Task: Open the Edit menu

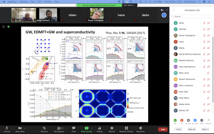Action: point(39,2)
